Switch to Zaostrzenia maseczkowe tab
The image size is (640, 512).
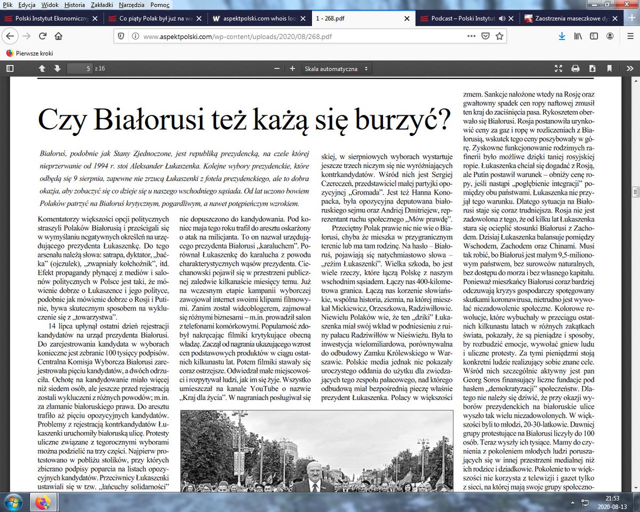point(571,18)
